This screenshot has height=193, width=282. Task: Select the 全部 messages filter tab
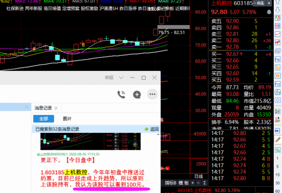click(44, 119)
